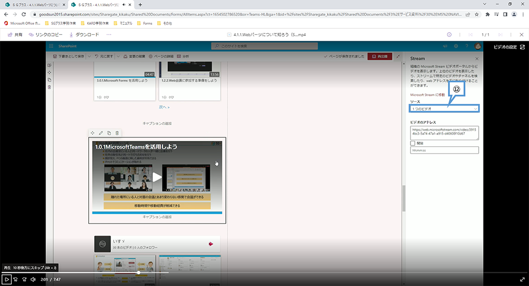Click キャプションの追加 above the Teams video
Screen dimensions: 529x286
(157, 123)
